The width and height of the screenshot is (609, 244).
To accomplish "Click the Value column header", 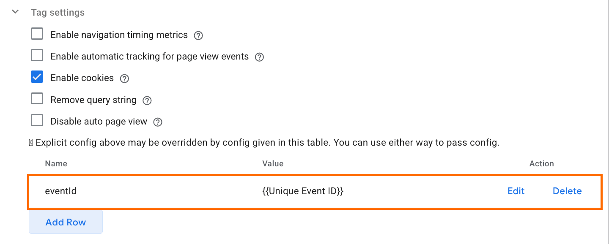I will (x=273, y=163).
